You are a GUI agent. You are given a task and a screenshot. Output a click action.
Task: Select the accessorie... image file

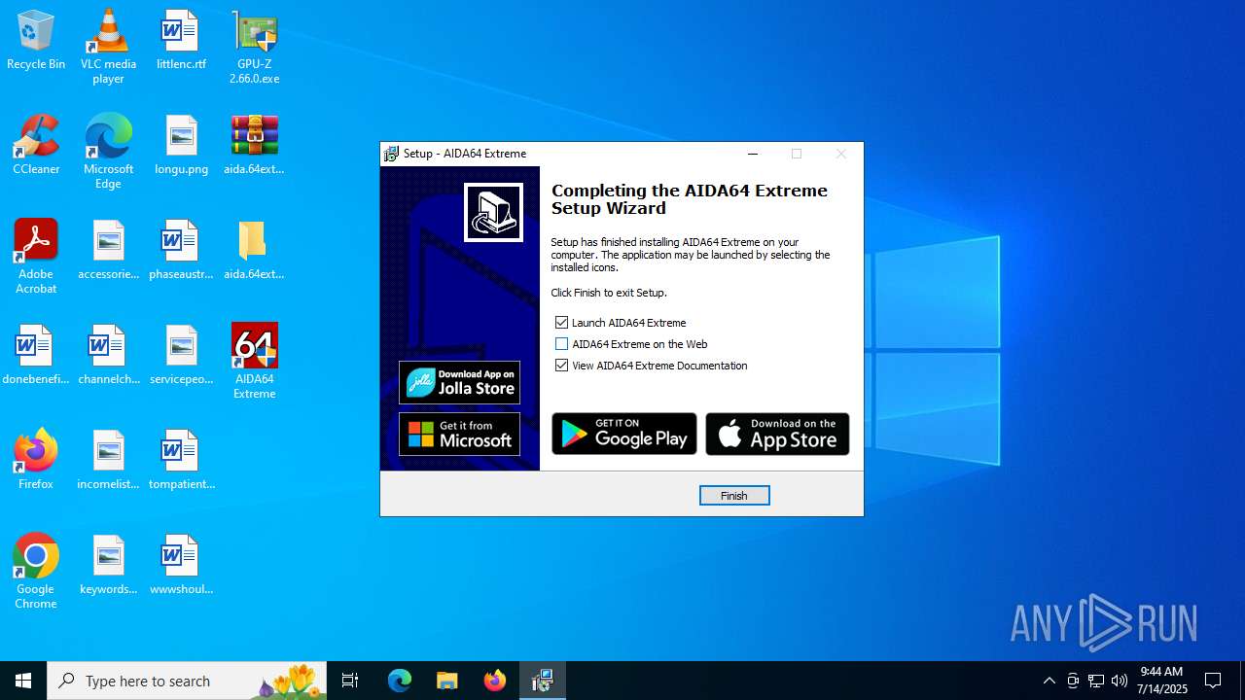(x=108, y=250)
